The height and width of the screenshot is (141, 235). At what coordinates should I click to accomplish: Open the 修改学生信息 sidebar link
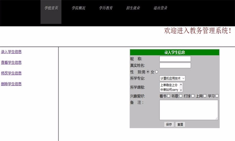coord(11,73)
